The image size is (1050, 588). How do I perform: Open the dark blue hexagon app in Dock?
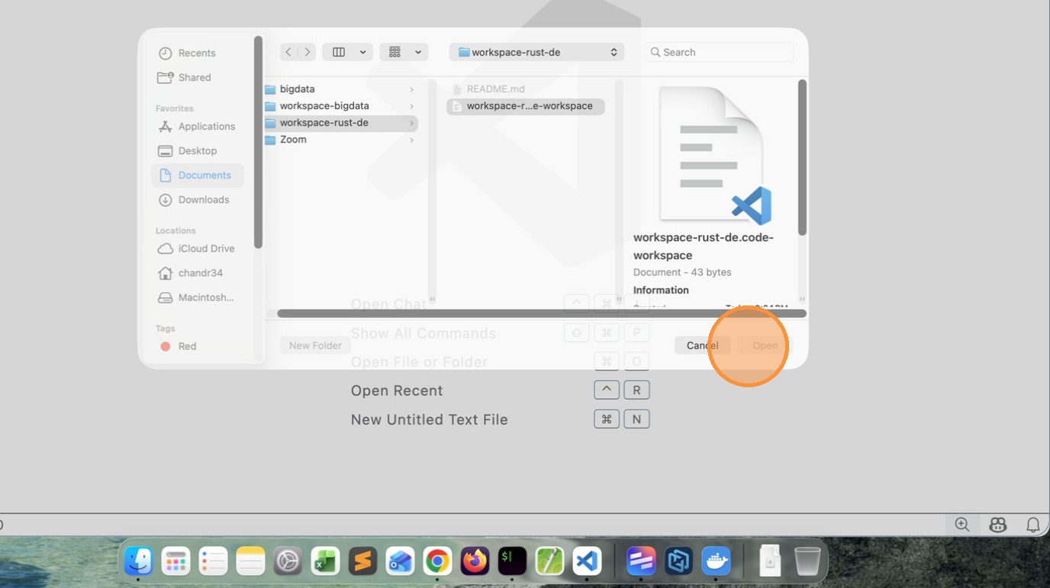pos(678,561)
